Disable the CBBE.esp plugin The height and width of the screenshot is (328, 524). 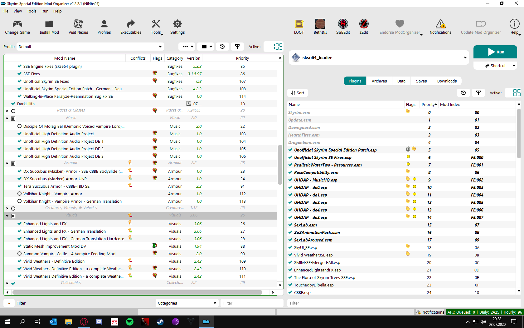click(291, 292)
